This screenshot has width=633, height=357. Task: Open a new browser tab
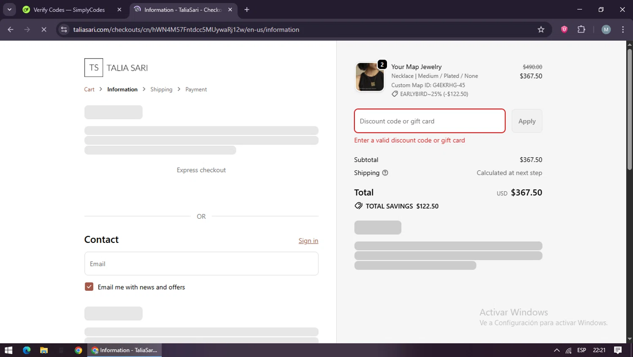coord(247,10)
